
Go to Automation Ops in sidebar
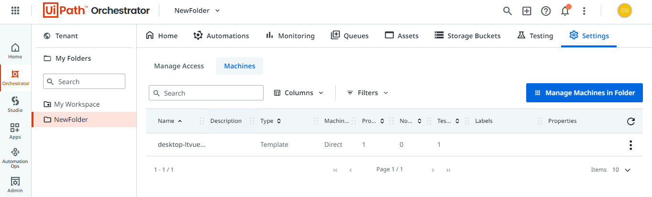[x=15, y=158]
